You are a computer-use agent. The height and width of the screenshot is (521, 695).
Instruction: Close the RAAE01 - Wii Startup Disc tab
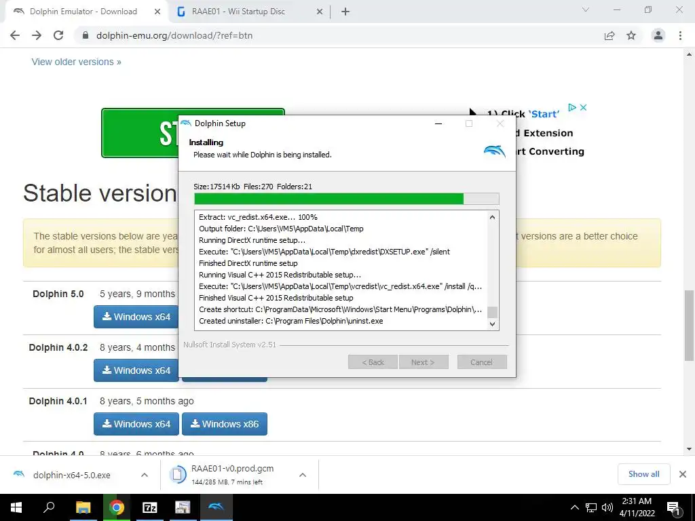(320, 12)
